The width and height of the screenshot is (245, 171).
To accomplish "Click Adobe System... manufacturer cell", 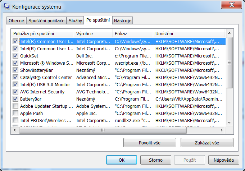I will click(x=93, y=106).
